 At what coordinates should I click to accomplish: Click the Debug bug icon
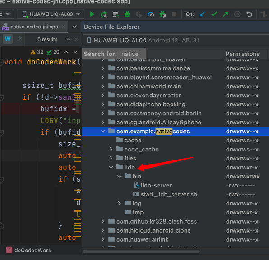(127, 14)
